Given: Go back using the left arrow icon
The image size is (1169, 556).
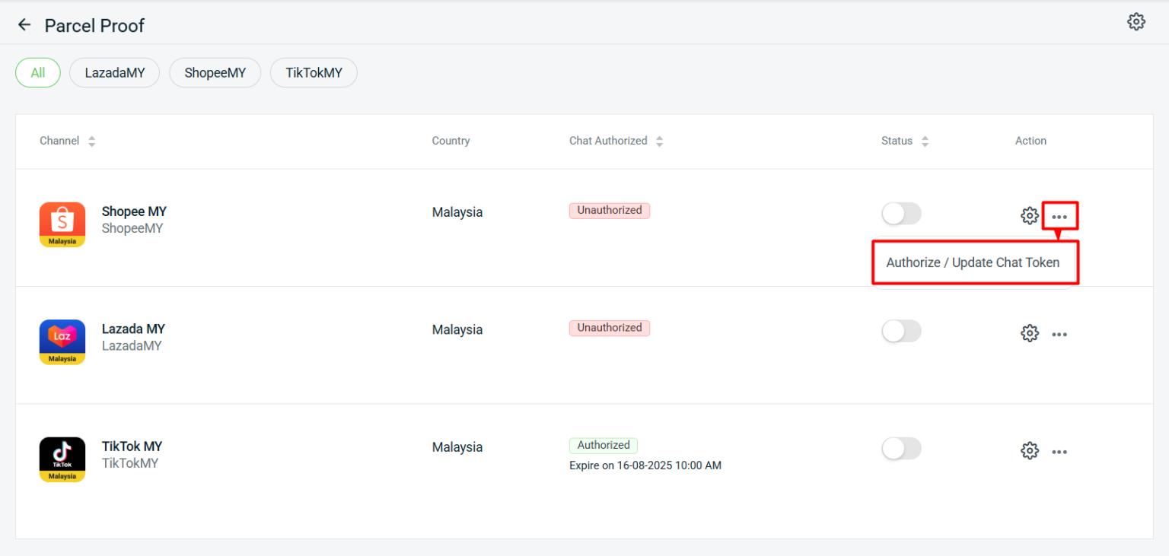Looking at the screenshot, I should (x=24, y=25).
